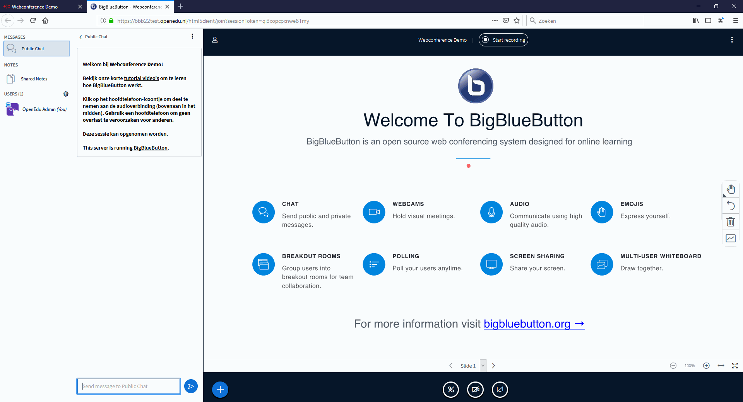Go back in the browser
This screenshot has height=402, width=743.
[x=8, y=20]
